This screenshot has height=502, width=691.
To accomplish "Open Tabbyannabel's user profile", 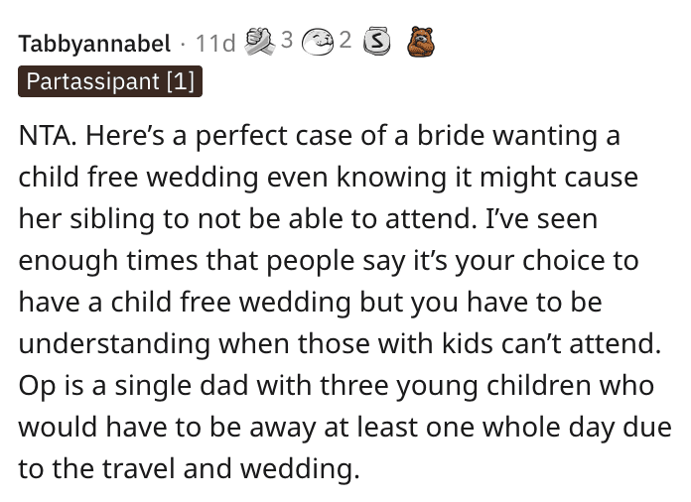I will point(94,44).
